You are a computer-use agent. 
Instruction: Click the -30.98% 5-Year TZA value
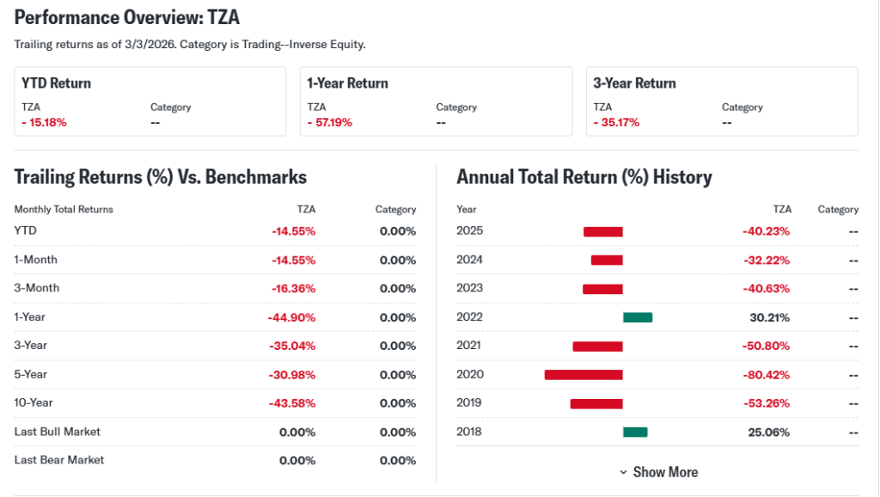[x=292, y=375]
